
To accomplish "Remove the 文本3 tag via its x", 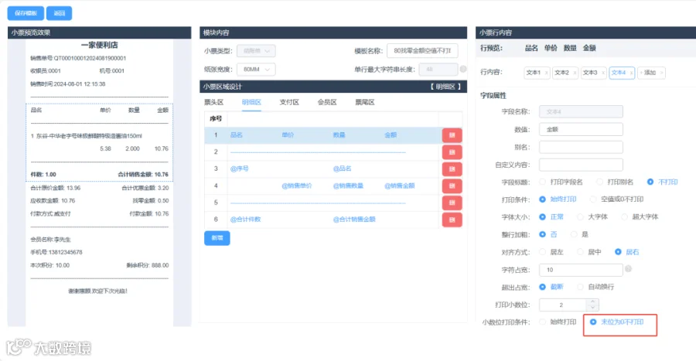I will coord(602,73).
